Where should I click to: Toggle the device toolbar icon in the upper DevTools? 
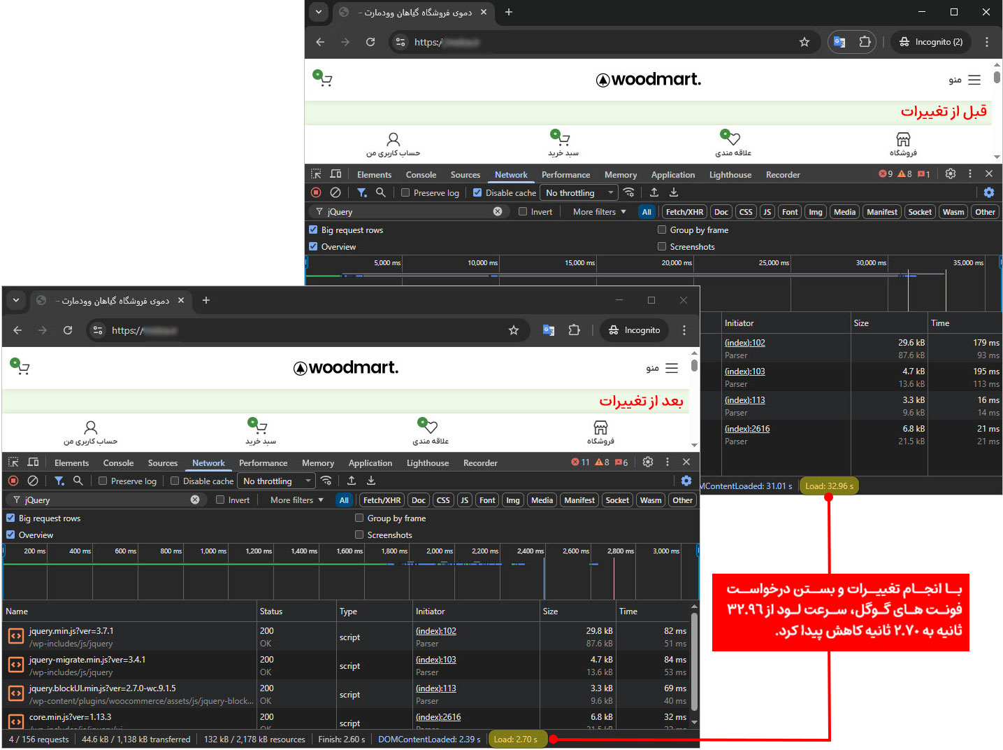pyautogui.click(x=335, y=174)
